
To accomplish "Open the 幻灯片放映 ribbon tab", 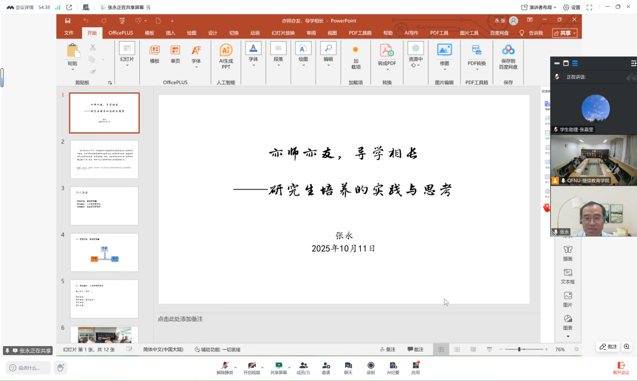I will click(x=283, y=33).
